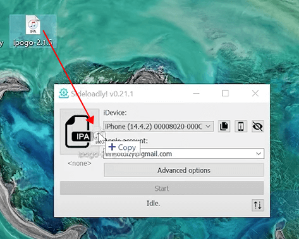The width and height of the screenshot is (299, 239).
Task: Click the Sideloadly app logo in title bar
Action: [x=64, y=94]
